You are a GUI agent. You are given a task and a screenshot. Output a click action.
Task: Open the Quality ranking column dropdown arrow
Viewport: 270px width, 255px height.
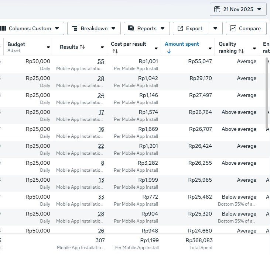254,48
